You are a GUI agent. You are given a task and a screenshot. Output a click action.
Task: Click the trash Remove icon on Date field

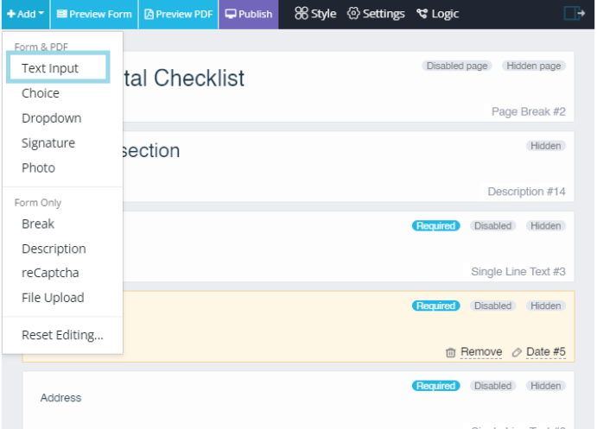[x=451, y=352]
